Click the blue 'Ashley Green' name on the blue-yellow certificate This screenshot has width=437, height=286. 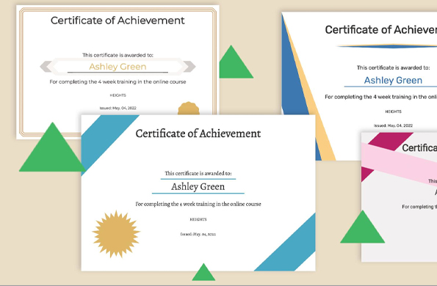(x=393, y=80)
